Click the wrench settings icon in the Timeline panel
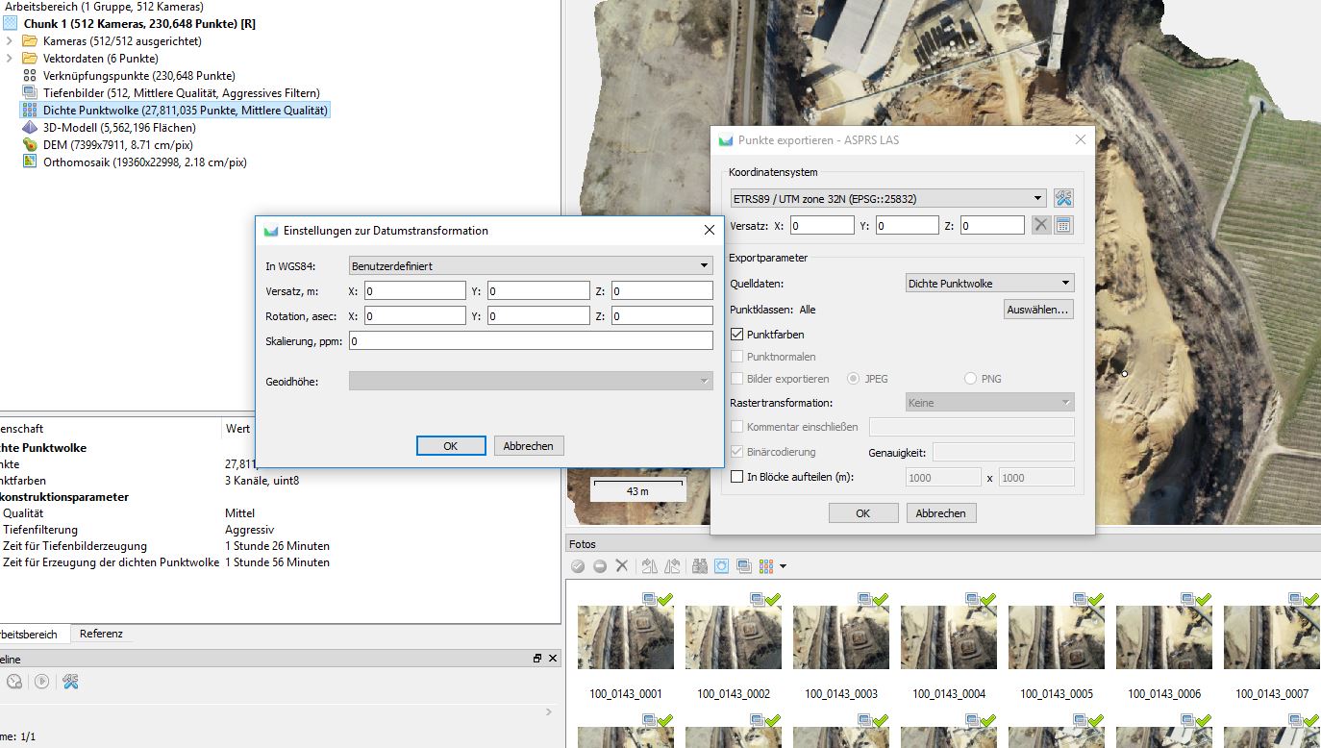The height and width of the screenshot is (748, 1321). click(x=70, y=682)
